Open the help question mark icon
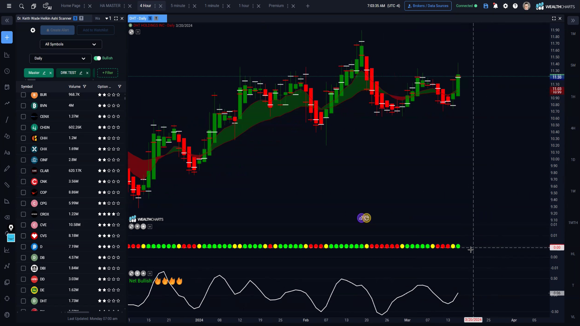Image resolution: width=580 pixels, height=326 pixels. 515,6
